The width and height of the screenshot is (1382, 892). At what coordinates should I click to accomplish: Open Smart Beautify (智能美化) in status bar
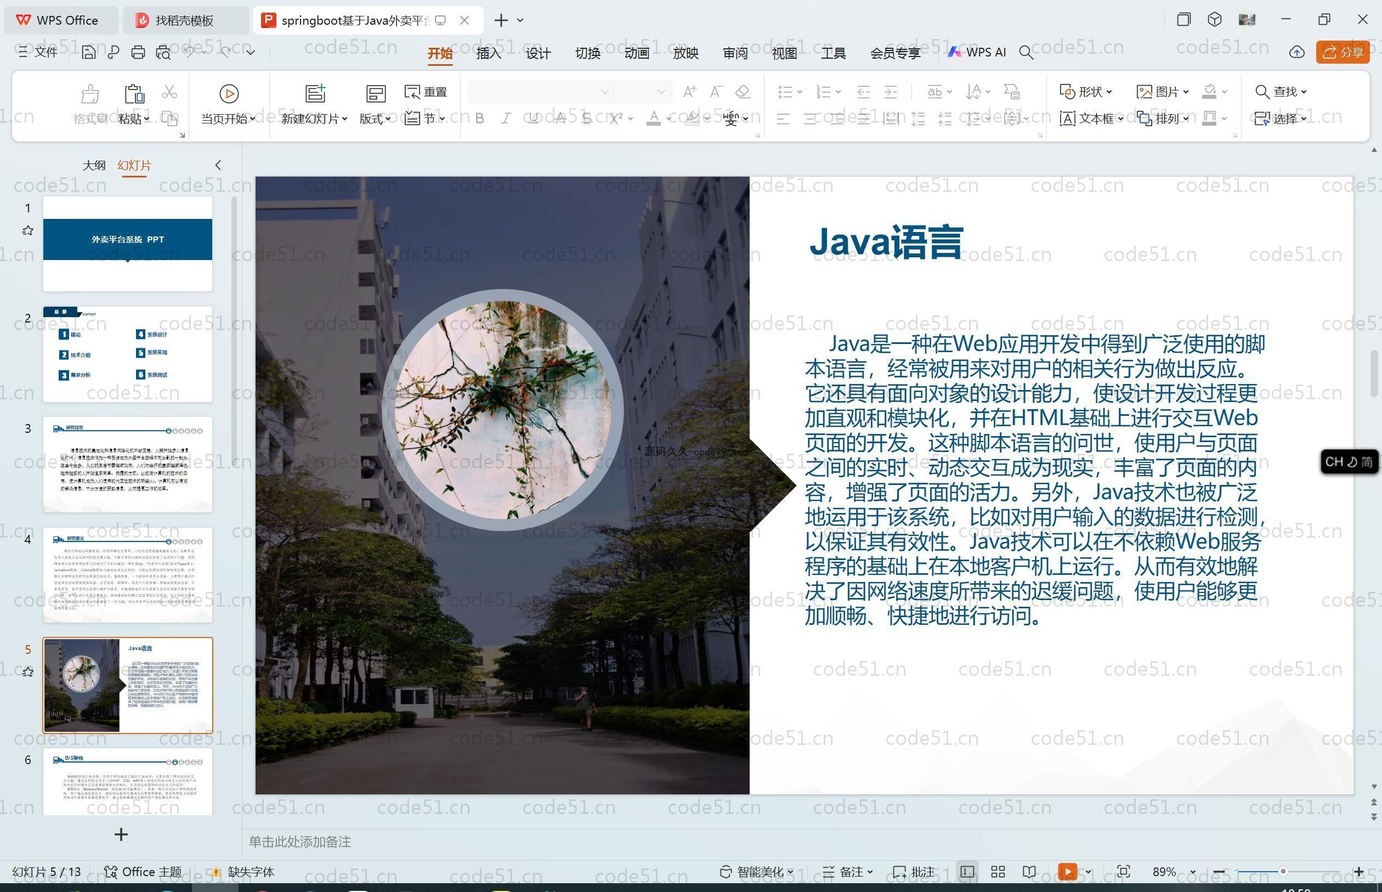tap(756, 872)
